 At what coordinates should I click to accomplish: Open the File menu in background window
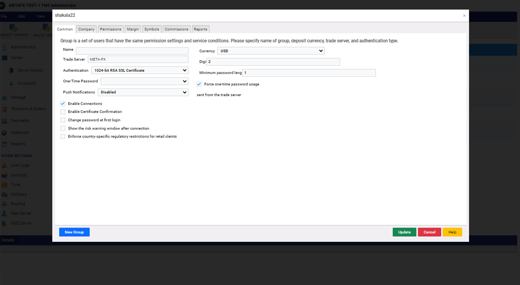pos(4,16)
